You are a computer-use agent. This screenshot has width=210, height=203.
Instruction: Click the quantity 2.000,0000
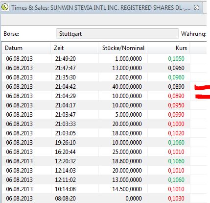click(128, 77)
